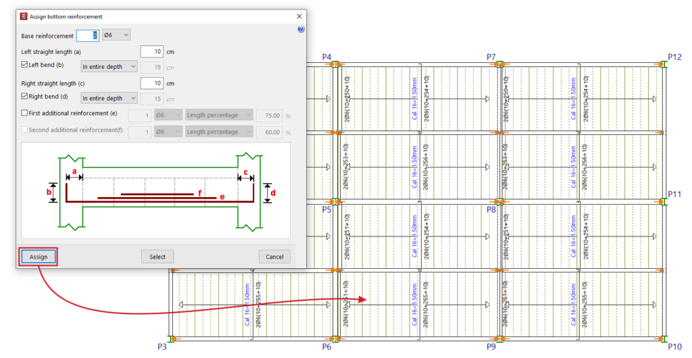This screenshot has height=358, width=692.
Task: Open Right bend 'In entire depth' dropdown
Action: point(109,99)
